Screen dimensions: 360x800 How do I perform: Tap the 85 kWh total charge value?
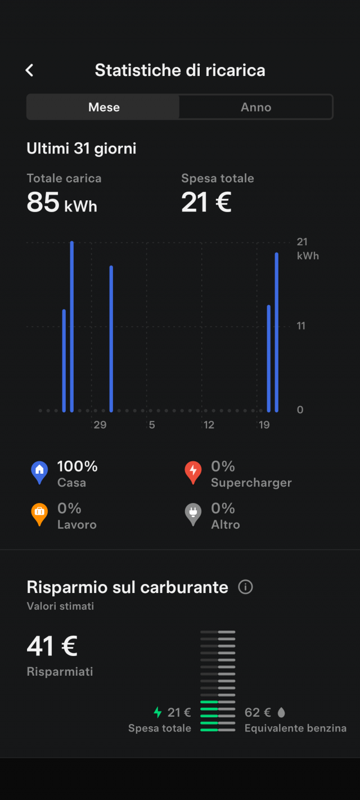tap(62, 203)
